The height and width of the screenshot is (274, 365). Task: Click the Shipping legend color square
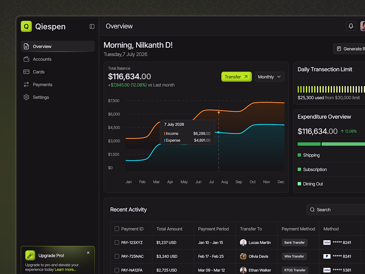[x=299, y=155]
